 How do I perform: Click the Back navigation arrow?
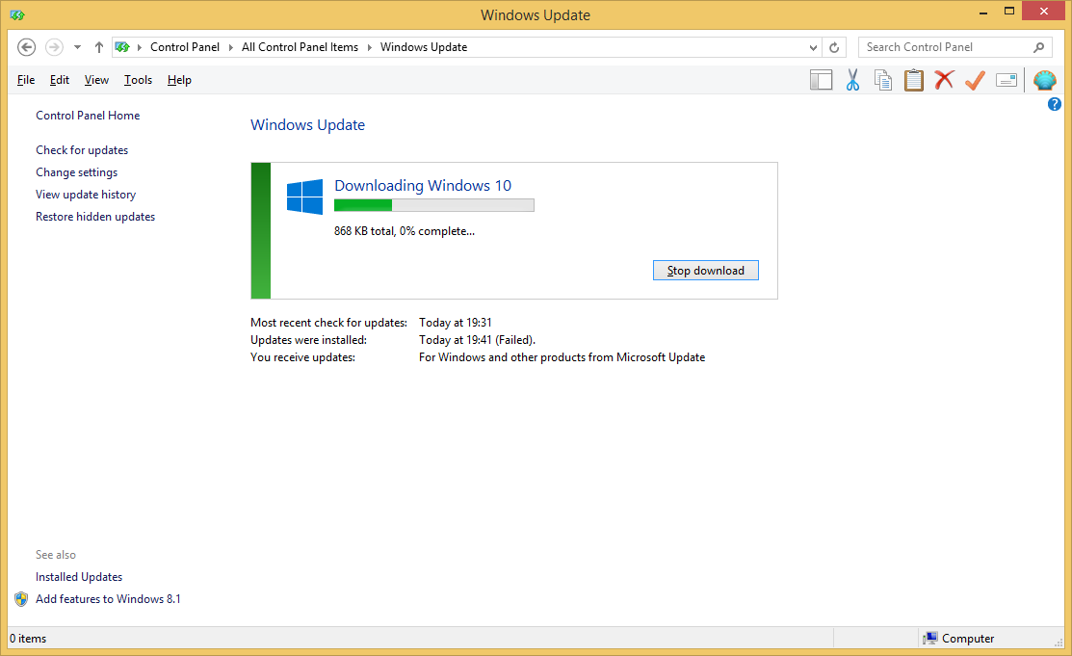[x=26, y=47]
